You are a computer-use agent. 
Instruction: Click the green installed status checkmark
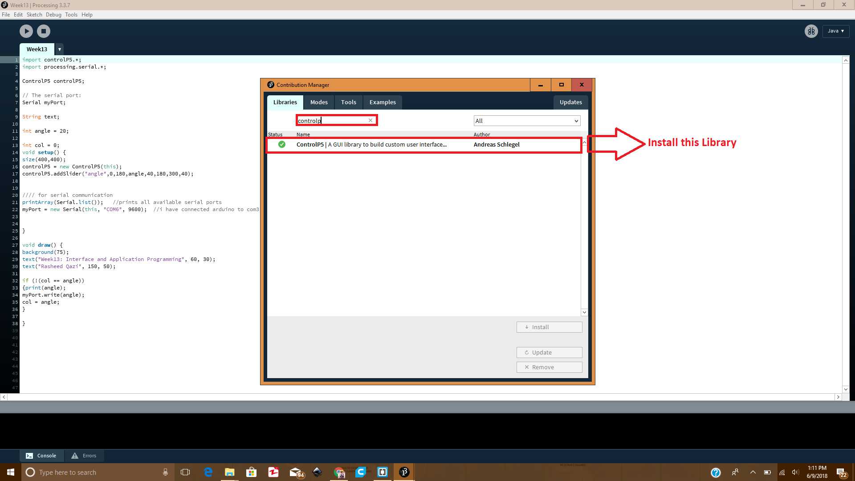coord(282,144)
